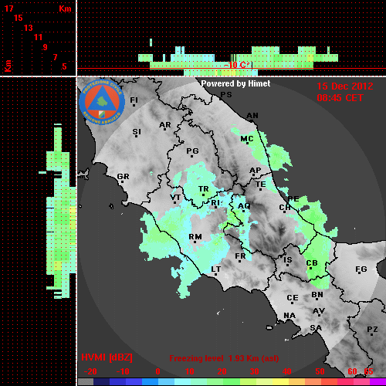The image size is (386, 386).
Task: Click the CE city label
Action: point(293,298)
